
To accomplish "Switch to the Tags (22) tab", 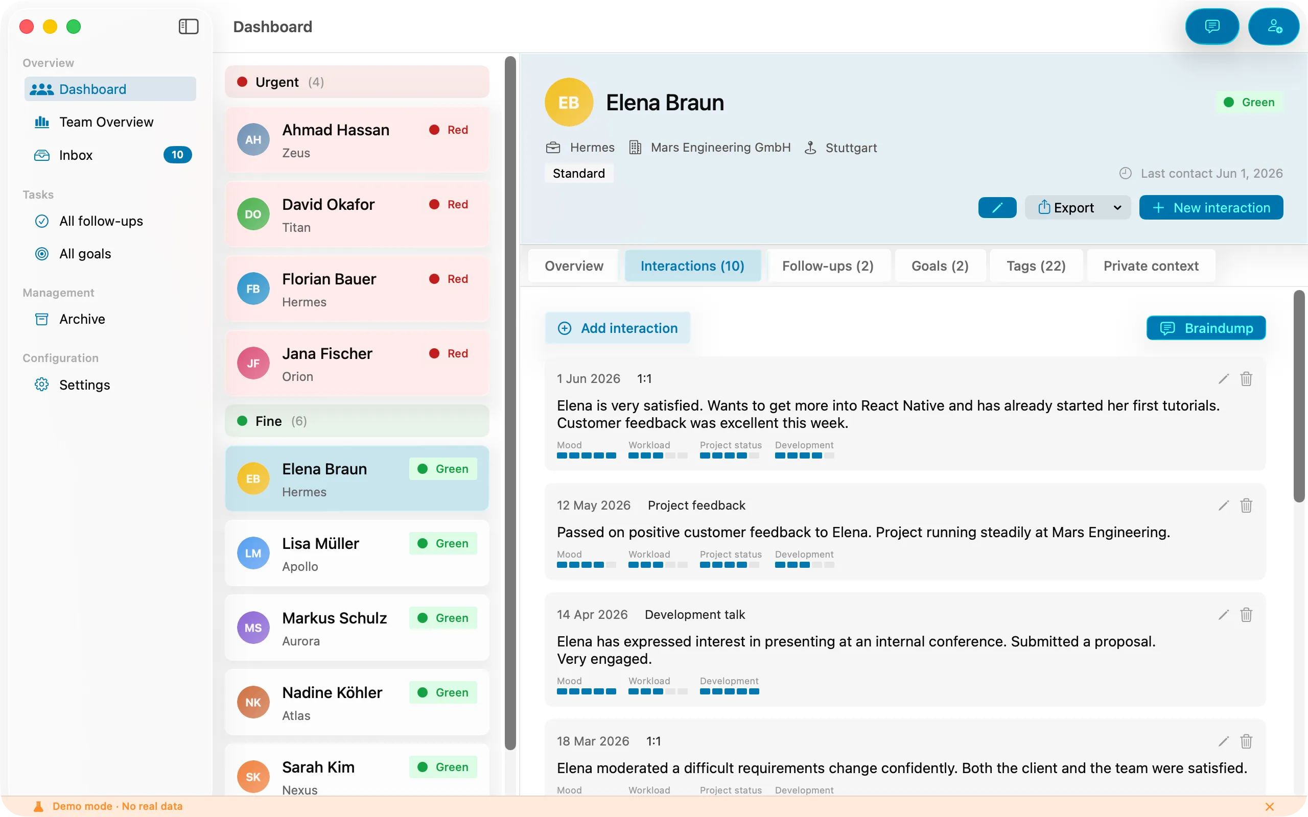I will (1036, 266).
